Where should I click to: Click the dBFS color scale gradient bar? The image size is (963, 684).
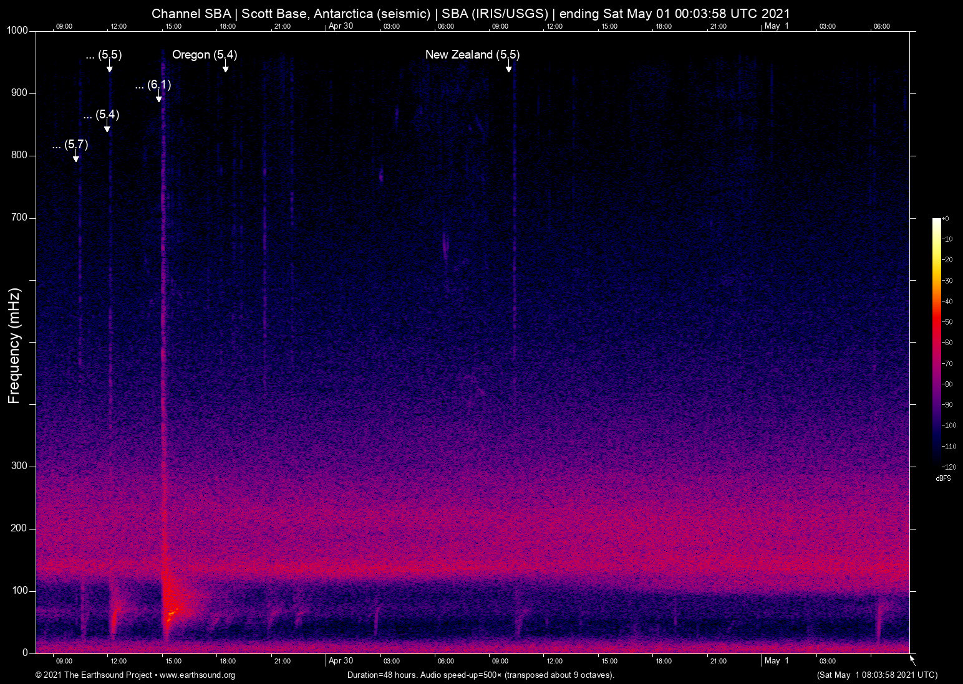click(x=937, y=341)
